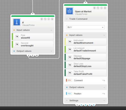Click the basket icon of Open at Market
The width and height of the screenshot is (126, 110).
[69, 11]
